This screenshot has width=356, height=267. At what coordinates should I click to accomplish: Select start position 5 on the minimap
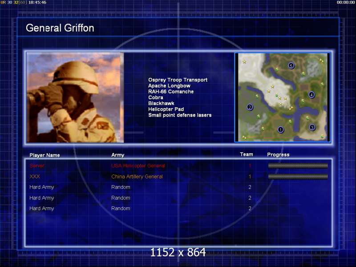(x=291, y=65)
